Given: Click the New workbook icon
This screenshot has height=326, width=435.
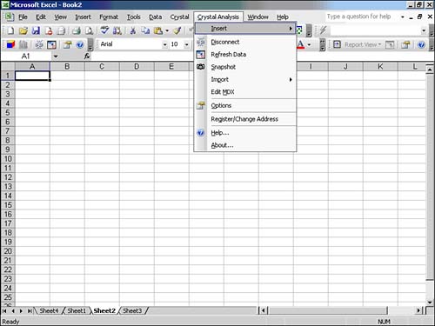Looking at the screenshot, I should click(10, 30).
